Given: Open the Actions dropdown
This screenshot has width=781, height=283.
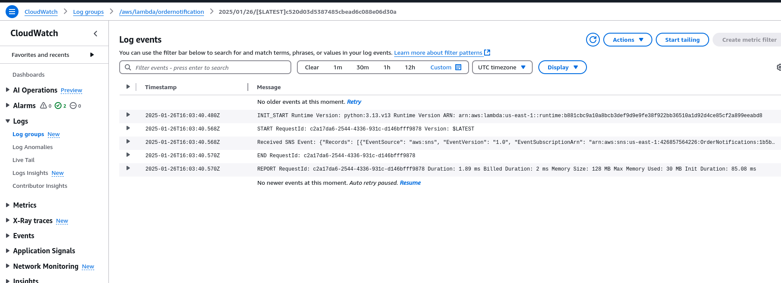Looking at the screenshot, I should [627, 40].
